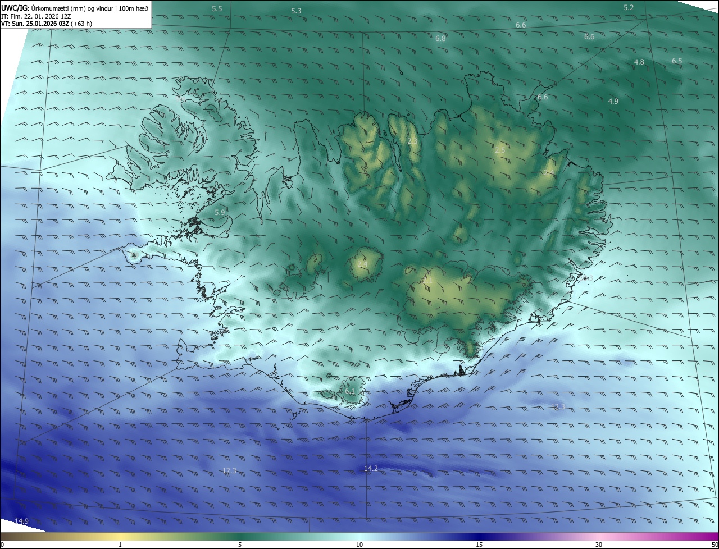
Task: Select the 14.9 value label
Action: [21, 521]
